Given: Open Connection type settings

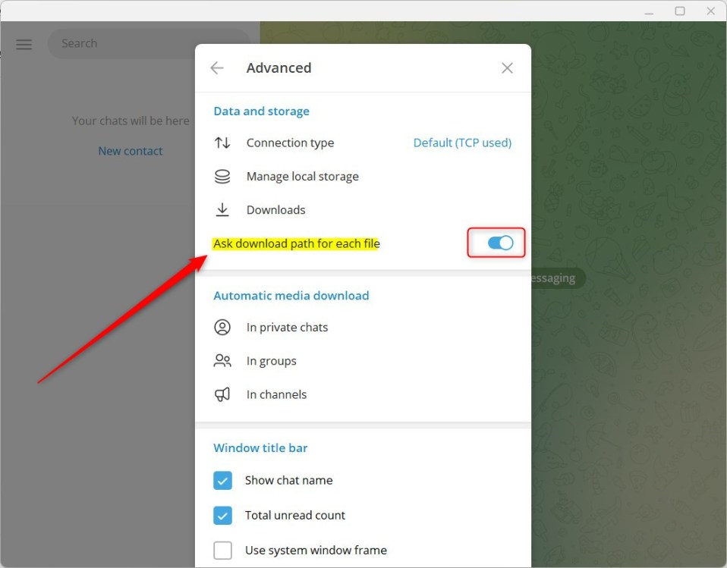Looking at the screenshot, I should (363, 143).
